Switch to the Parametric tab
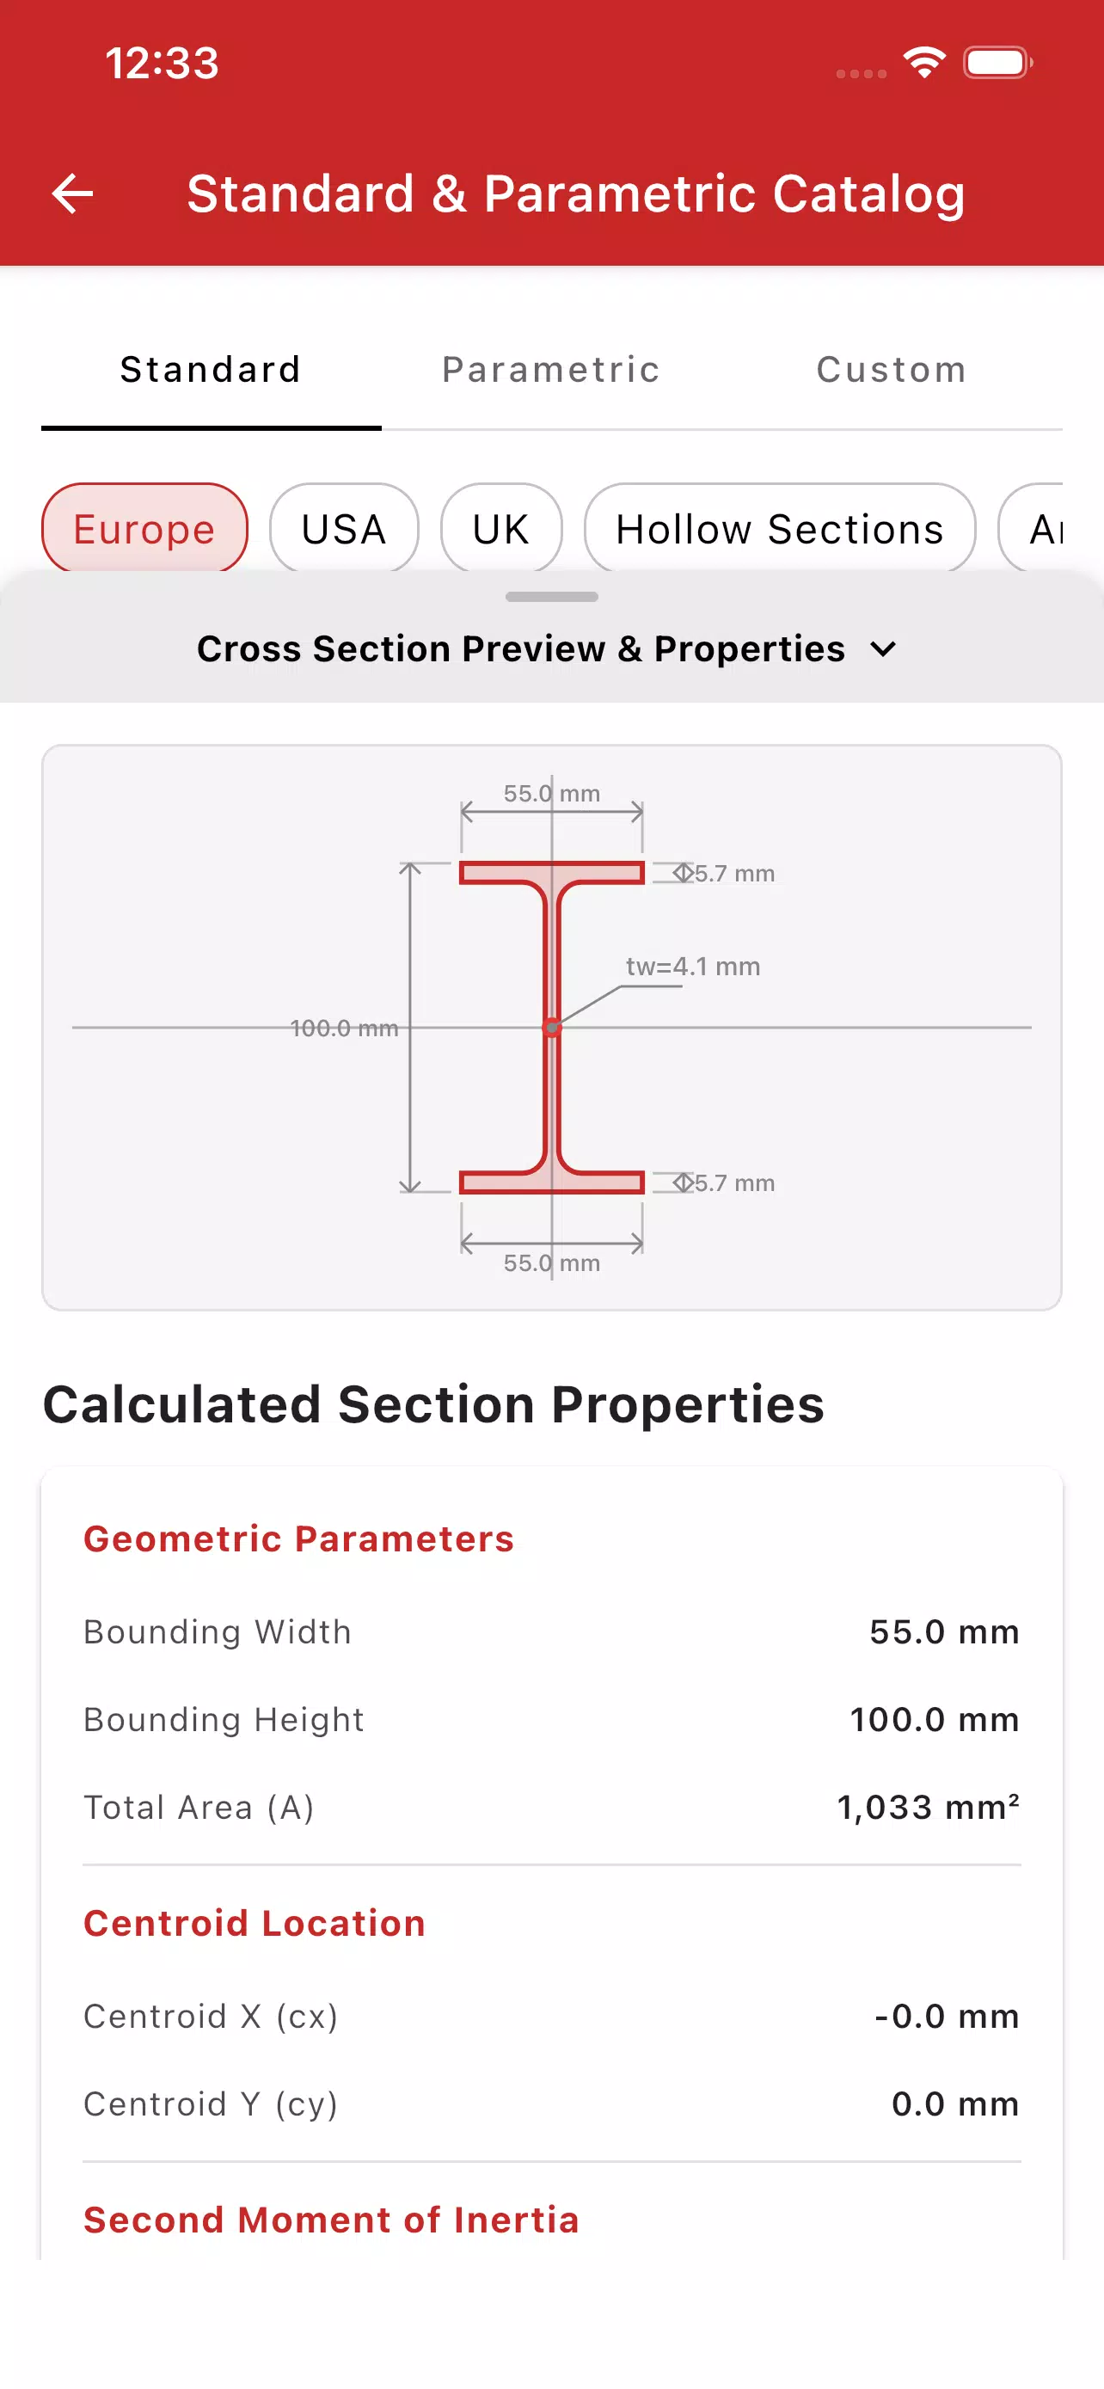The image size is (1104, 2389). coord(551,370)
